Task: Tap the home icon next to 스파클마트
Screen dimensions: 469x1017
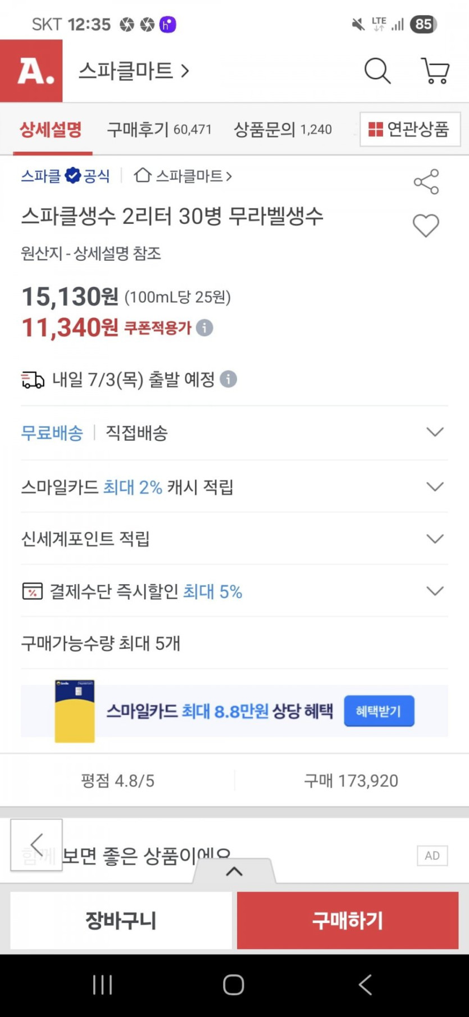Action: point(143,175)
